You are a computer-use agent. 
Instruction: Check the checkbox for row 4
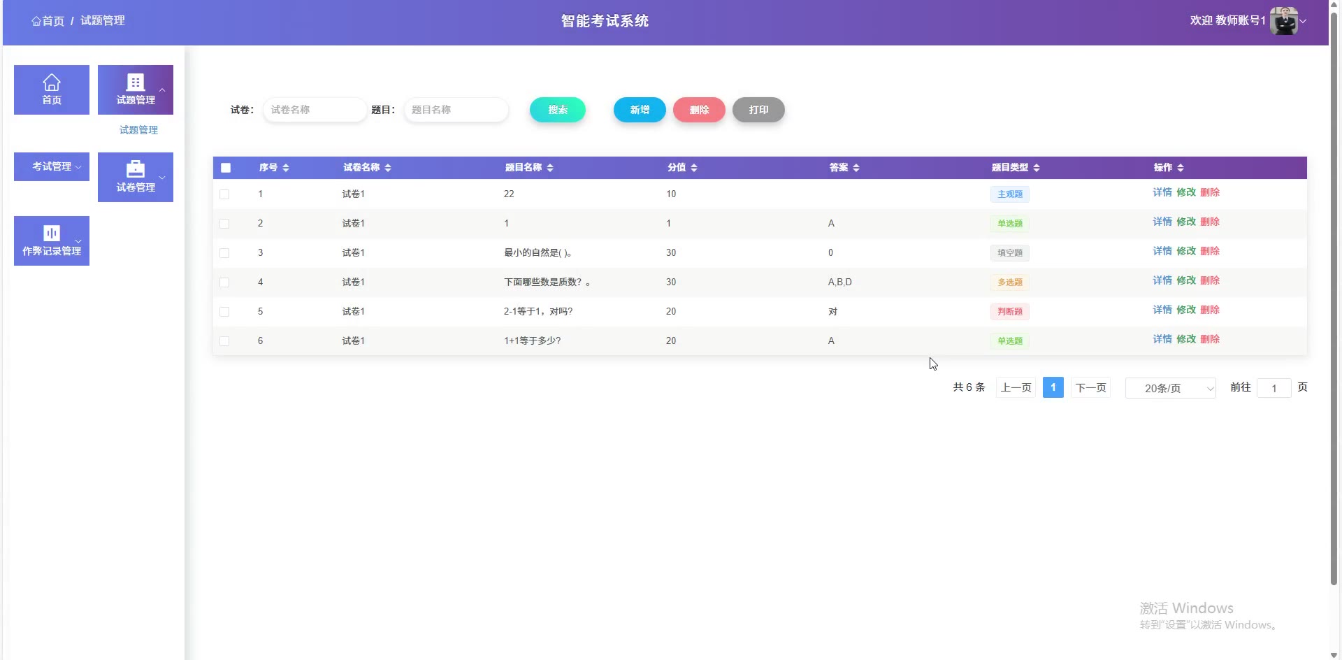[224, 282]
